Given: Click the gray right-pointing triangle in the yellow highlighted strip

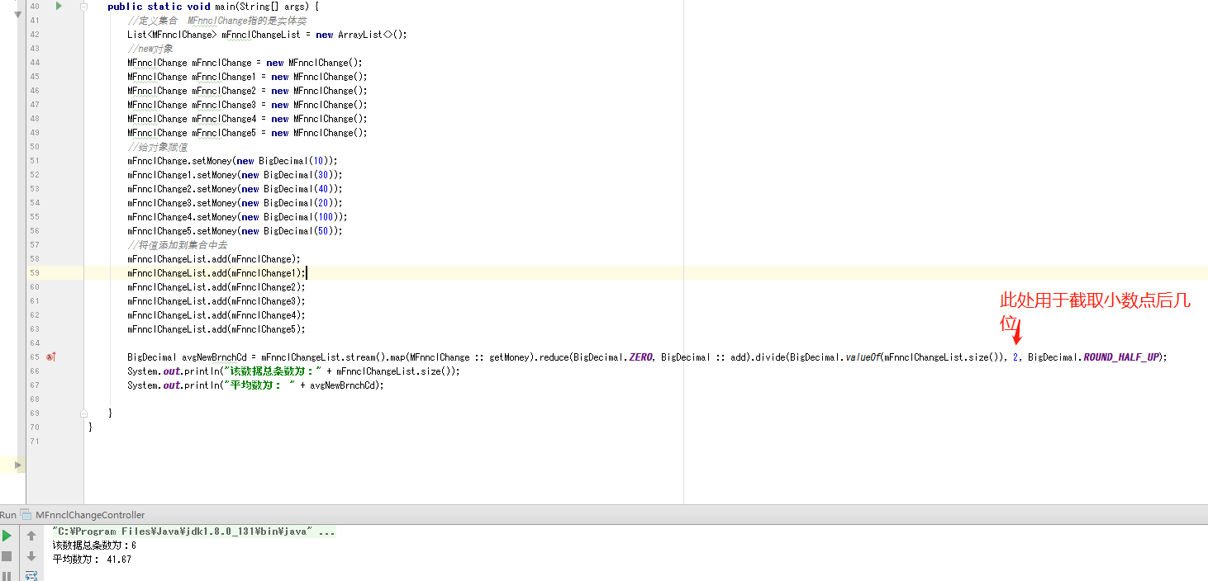Looking at the screenshot, I should (x=19, y=465).
